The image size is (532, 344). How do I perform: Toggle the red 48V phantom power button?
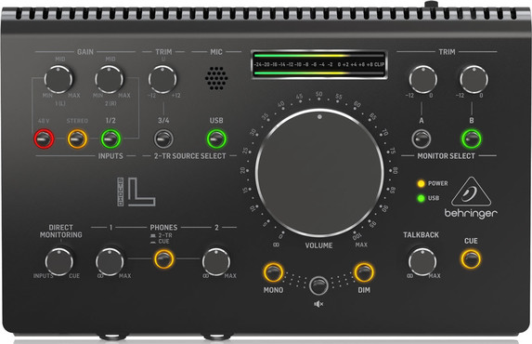(44, 139)
